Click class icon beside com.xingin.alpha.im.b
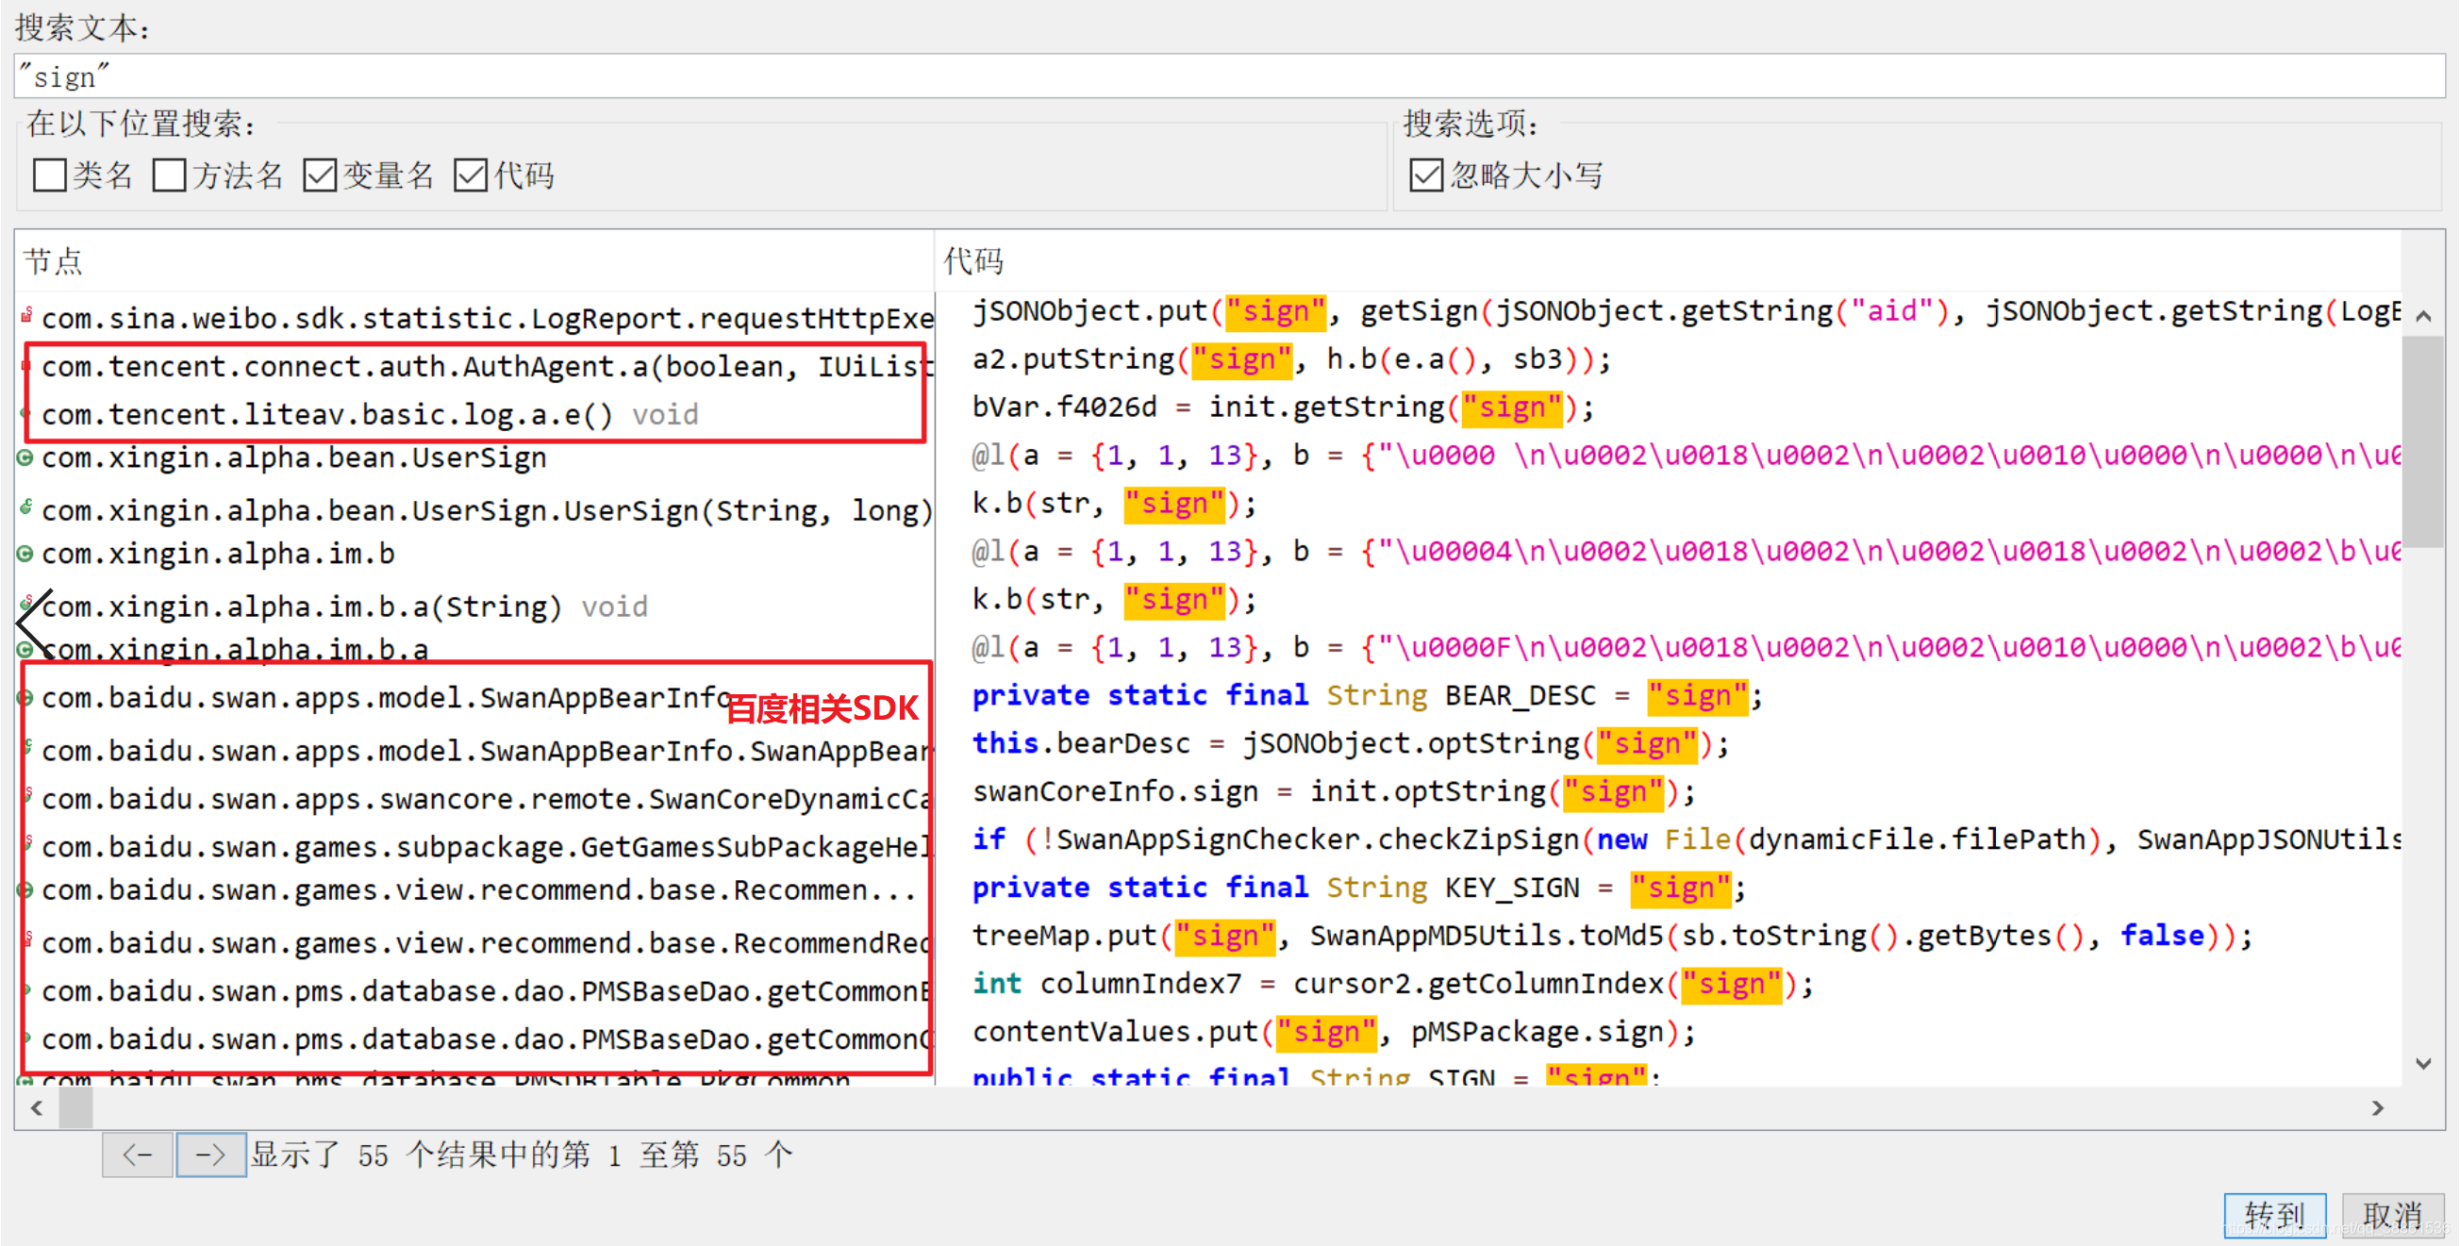The width and height of the screenshot is (2460, 1246). 25,554
